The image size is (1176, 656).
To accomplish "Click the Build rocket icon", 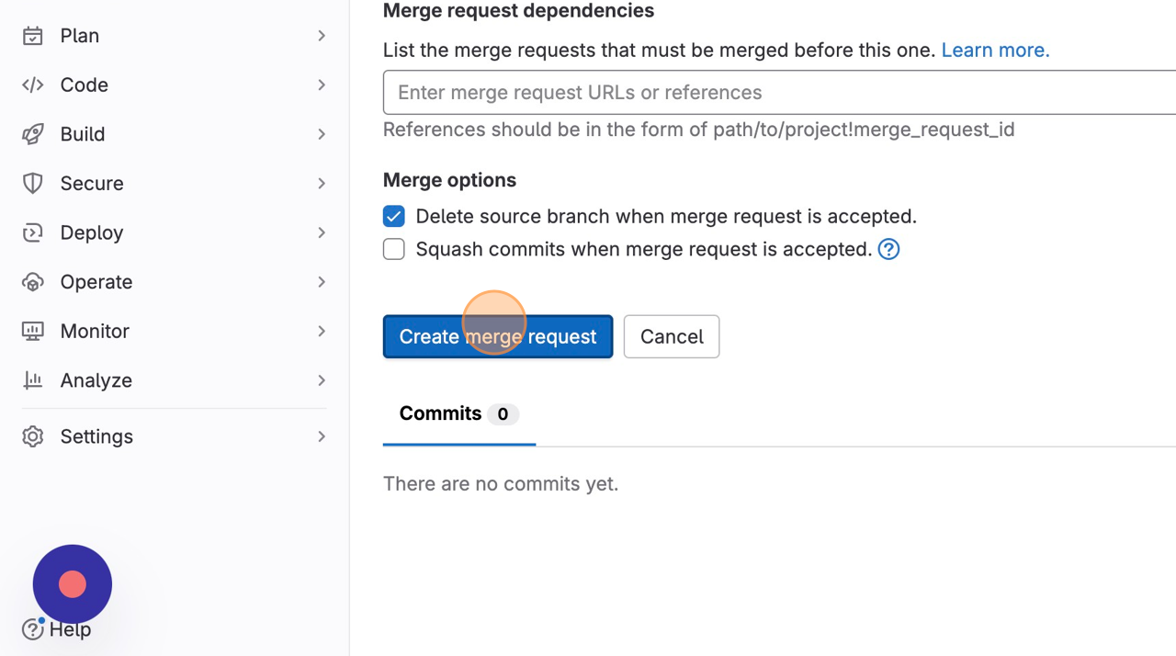I will [x=33, y=134].
